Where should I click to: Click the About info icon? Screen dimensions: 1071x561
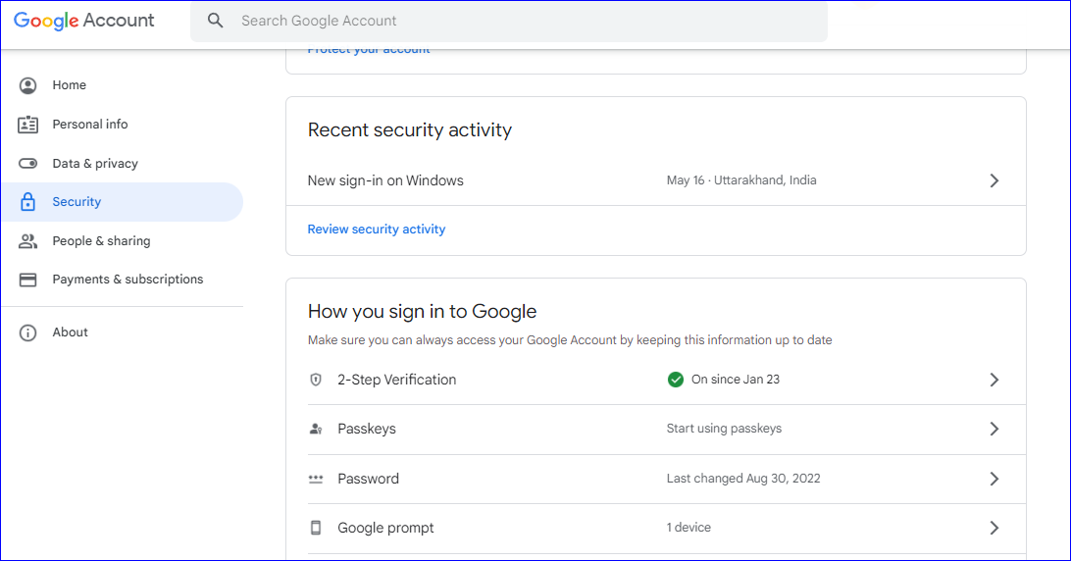[x=28, y=332]
